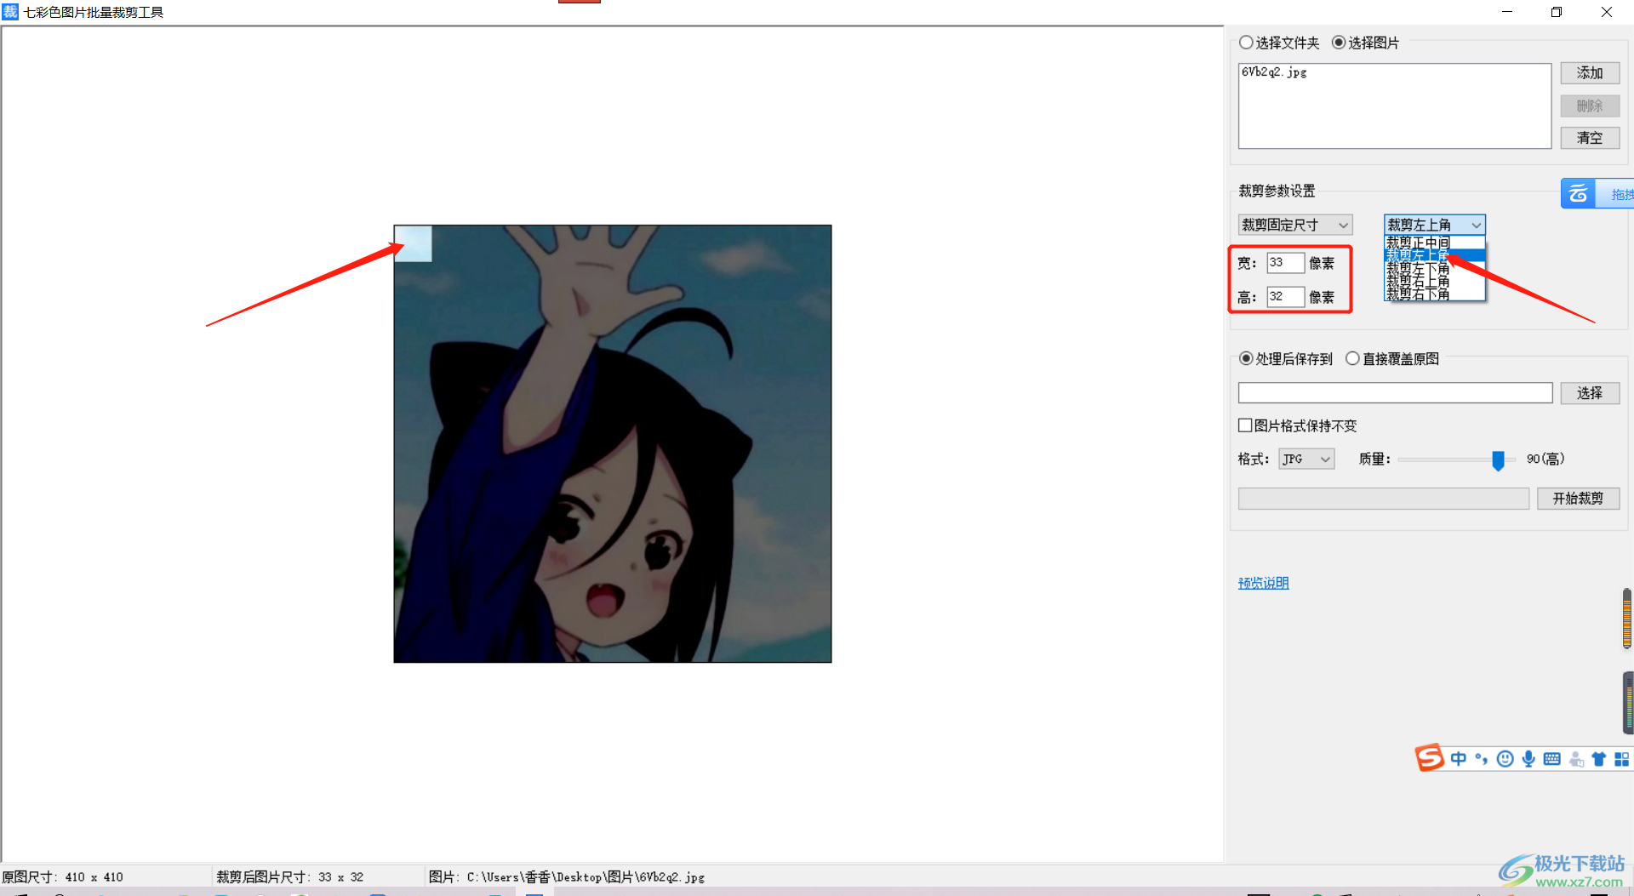Choose the 直接覆盖原图 option
Image resolution: width=1634 pixels, height=896 pixels.
1352,358
